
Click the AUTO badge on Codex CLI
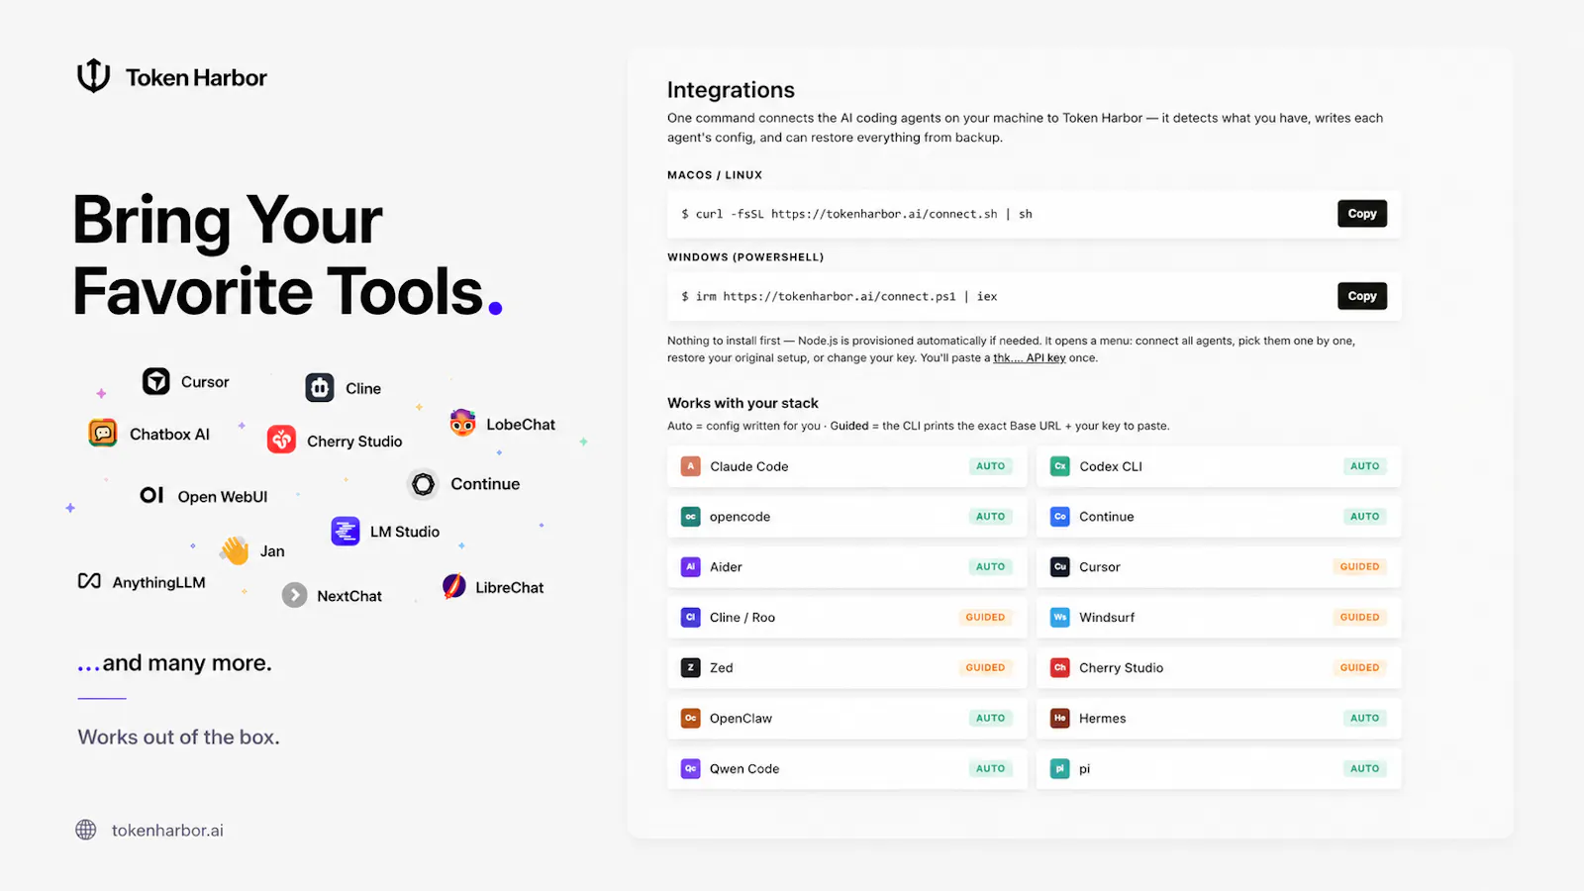click(x=1364, y=466)
